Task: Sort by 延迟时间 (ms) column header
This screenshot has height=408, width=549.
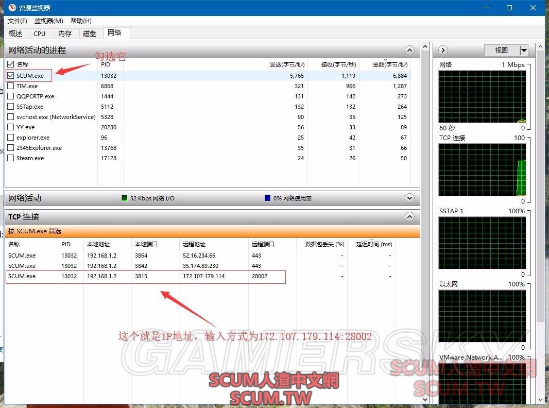Action: [x=374, y=245]
